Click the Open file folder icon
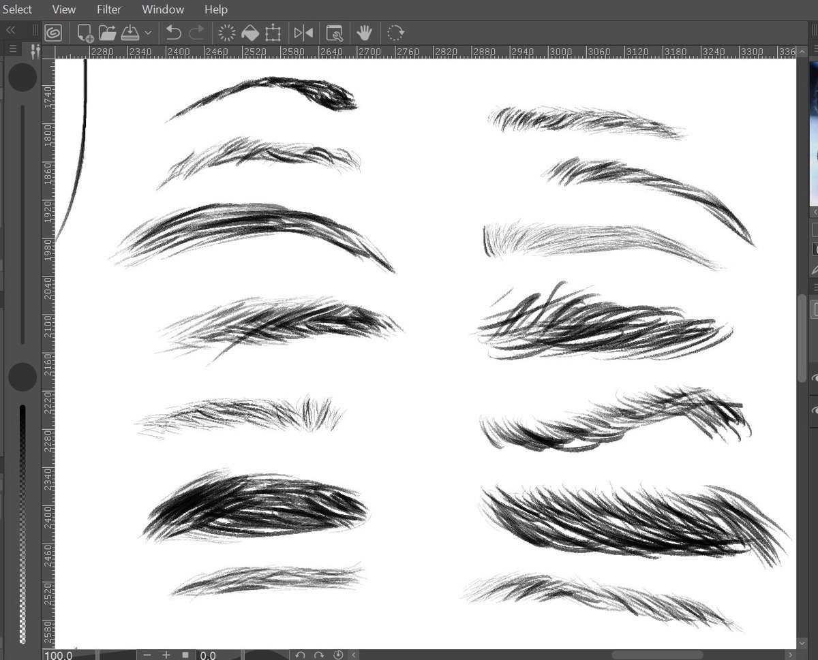 [x=107, y=33]
